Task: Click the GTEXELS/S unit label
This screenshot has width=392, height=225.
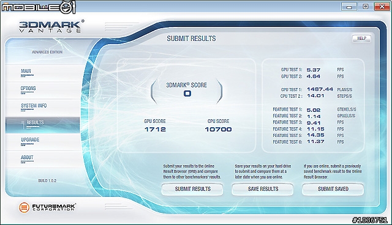Action: coord(347,109)
